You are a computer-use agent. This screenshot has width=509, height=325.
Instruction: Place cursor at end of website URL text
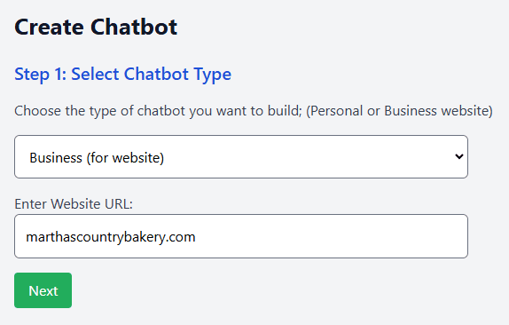[196, 237]
